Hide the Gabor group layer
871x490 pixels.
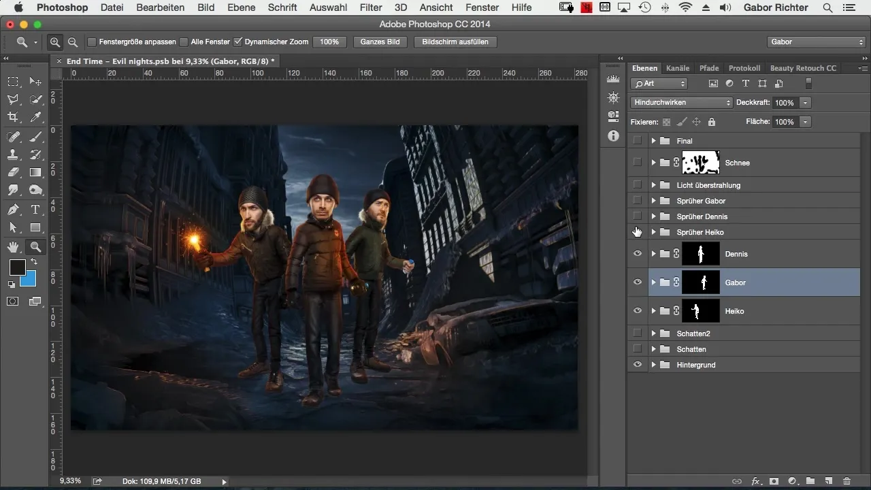coord(637,282)
